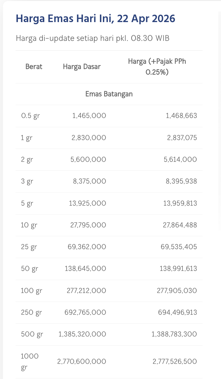Click the 500 gr base price 1,385,320,000
Image resolution: width=221 pixels, height=379 pixels.
coord(82,334)
